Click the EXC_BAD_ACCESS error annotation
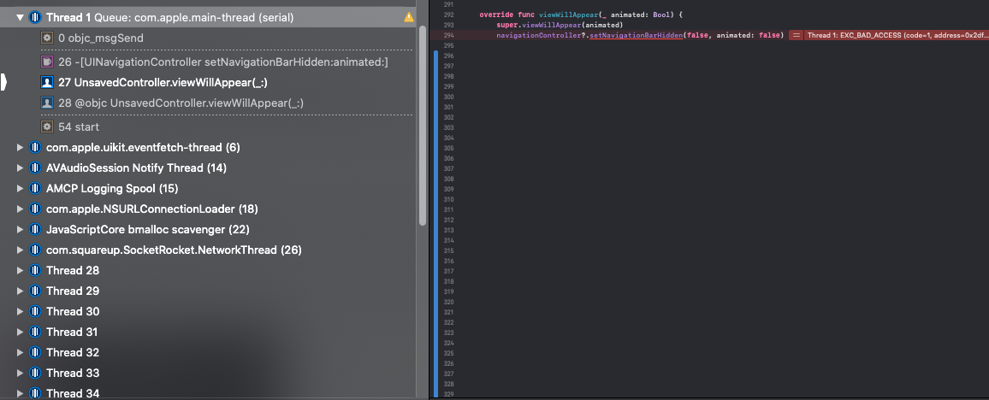 (x=894, y=35)
